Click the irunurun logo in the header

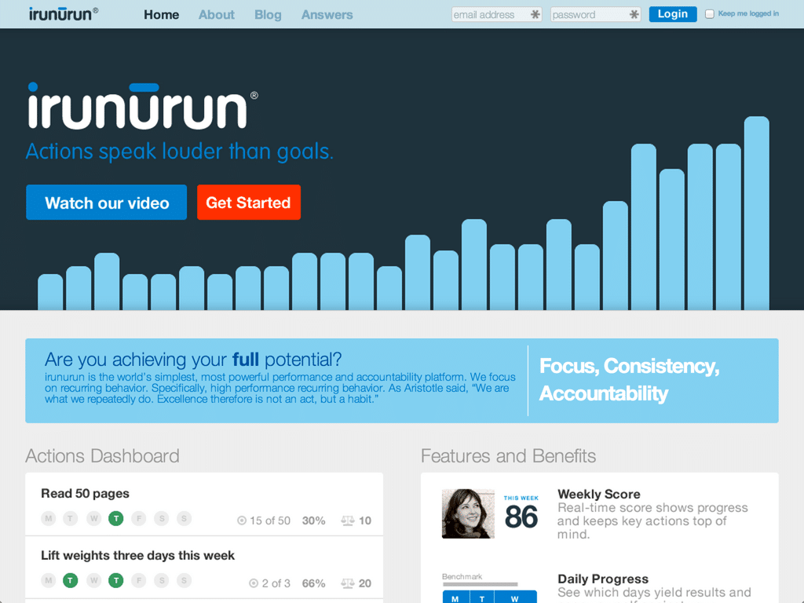(64, 14)
